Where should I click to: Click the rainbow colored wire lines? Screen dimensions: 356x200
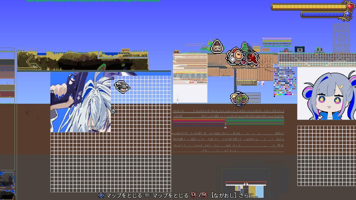coord(228,122)
